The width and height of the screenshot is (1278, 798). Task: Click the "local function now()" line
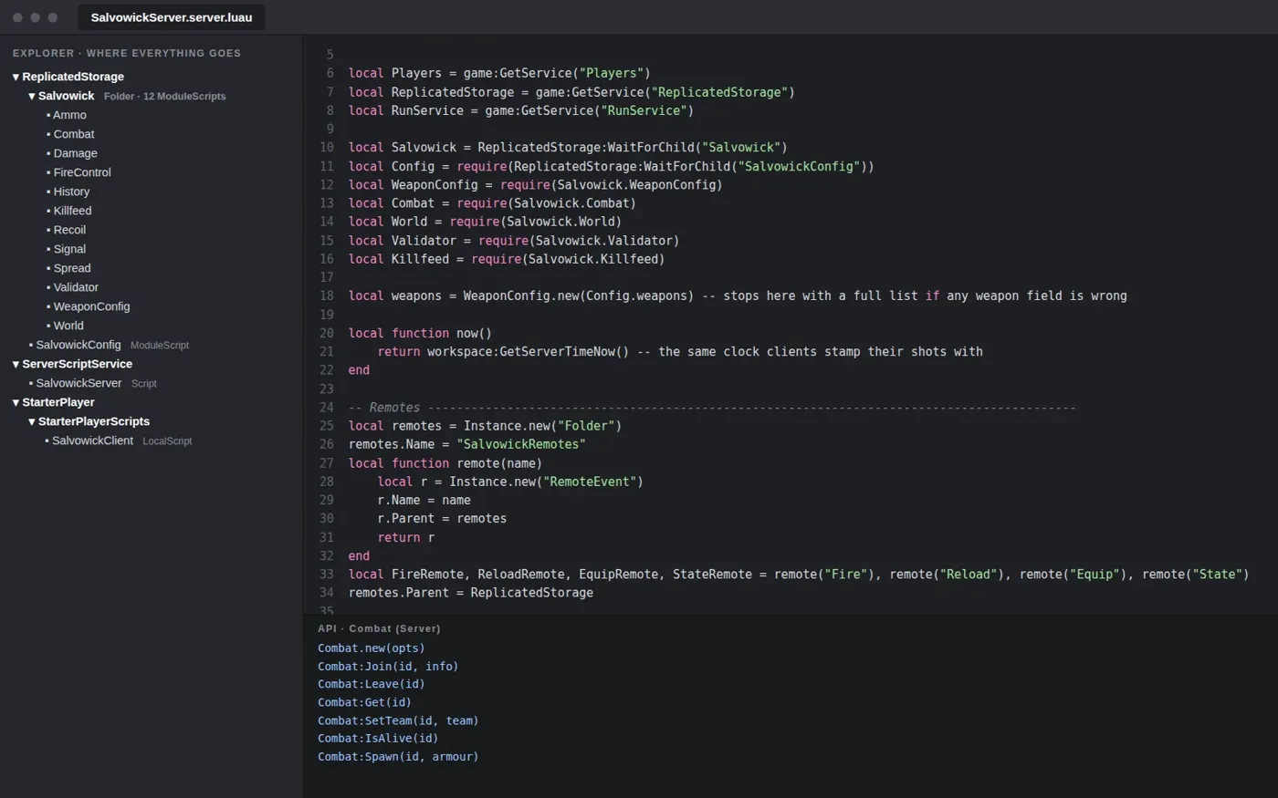420,333
